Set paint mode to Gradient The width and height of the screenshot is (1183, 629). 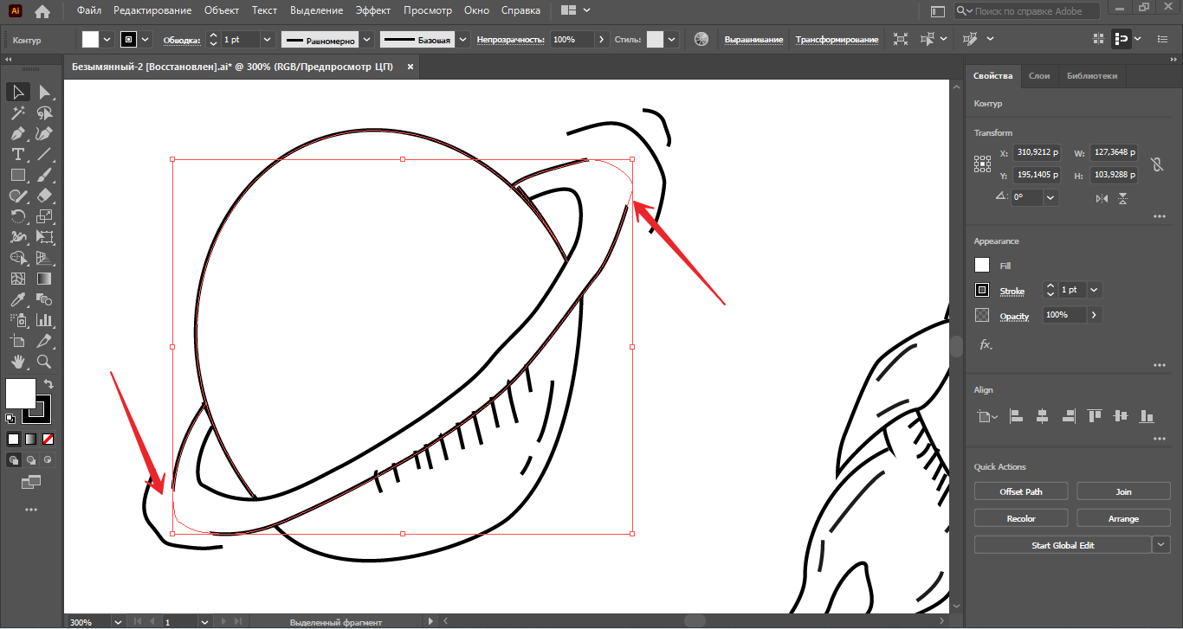pos(31,439)
